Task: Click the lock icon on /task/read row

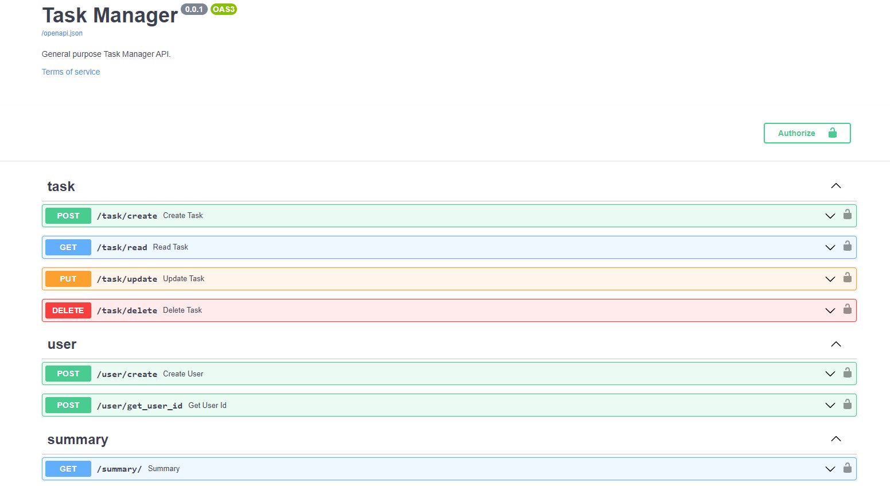Action: [x=847, y=246]
